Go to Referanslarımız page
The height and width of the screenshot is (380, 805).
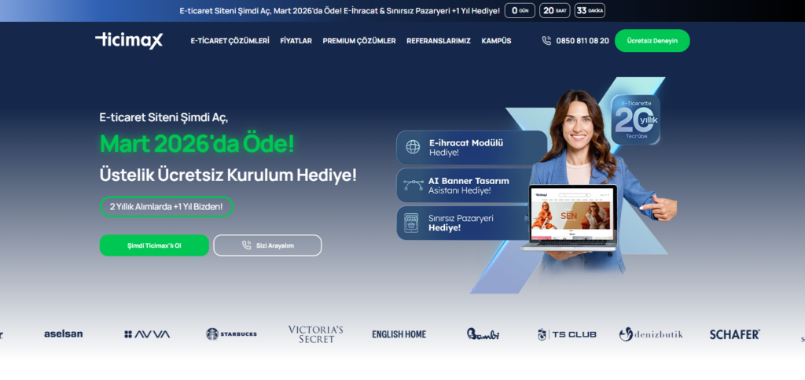[438, 41]
